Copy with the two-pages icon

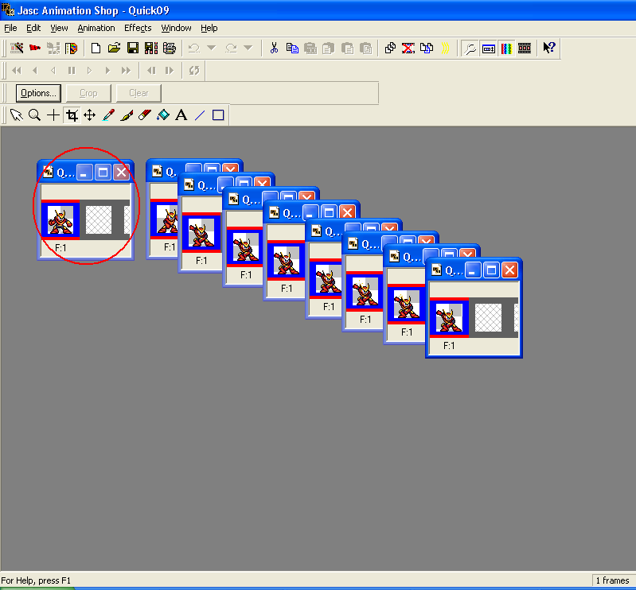[292, 49]
